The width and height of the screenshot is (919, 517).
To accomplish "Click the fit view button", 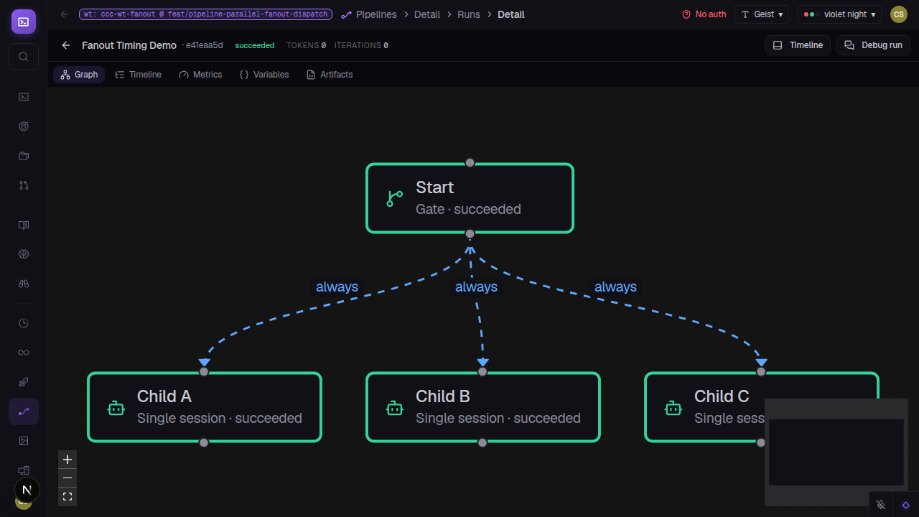I will [67, 496].
